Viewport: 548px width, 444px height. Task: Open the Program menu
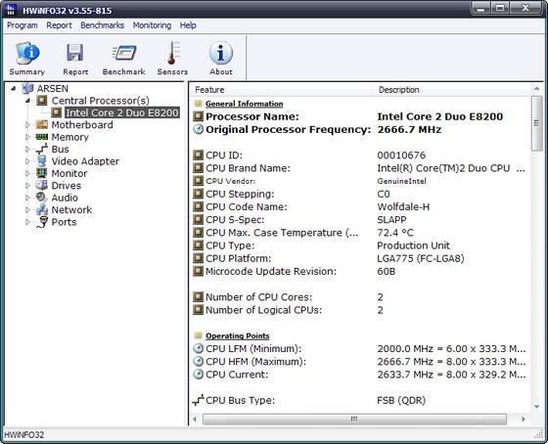tap(23, 25)
